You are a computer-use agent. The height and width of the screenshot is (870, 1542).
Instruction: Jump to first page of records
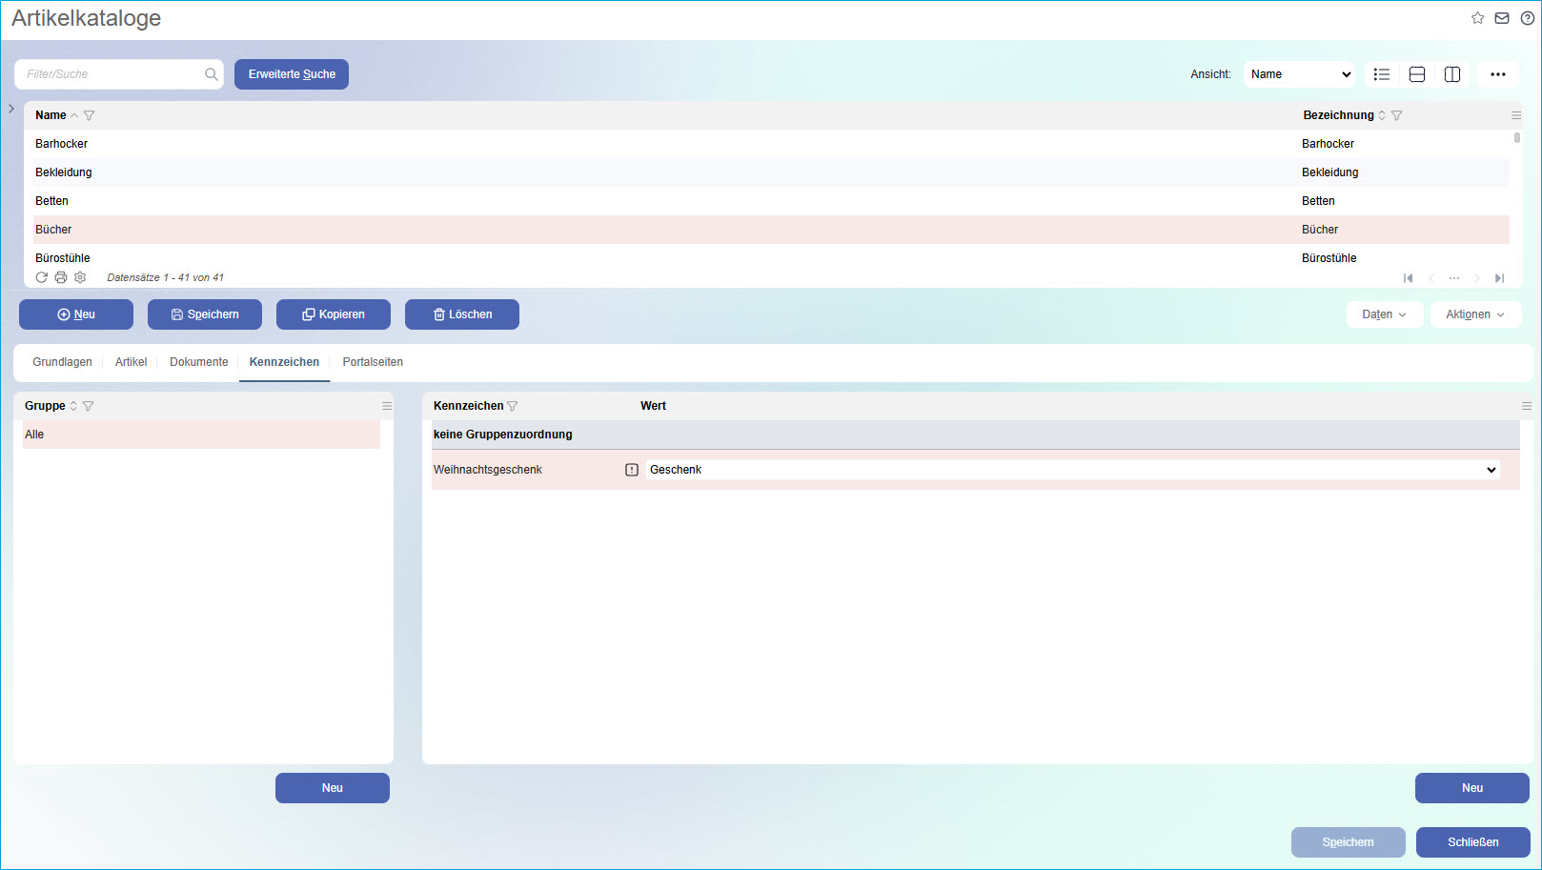click(1408, 278)
